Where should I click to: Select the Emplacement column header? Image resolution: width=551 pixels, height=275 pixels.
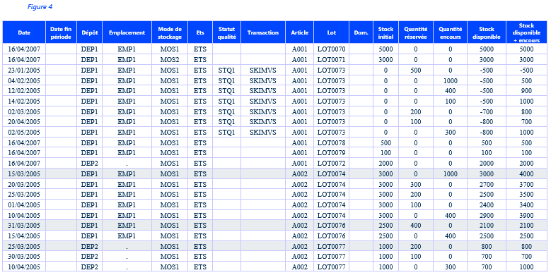click(x=127, y=32)
